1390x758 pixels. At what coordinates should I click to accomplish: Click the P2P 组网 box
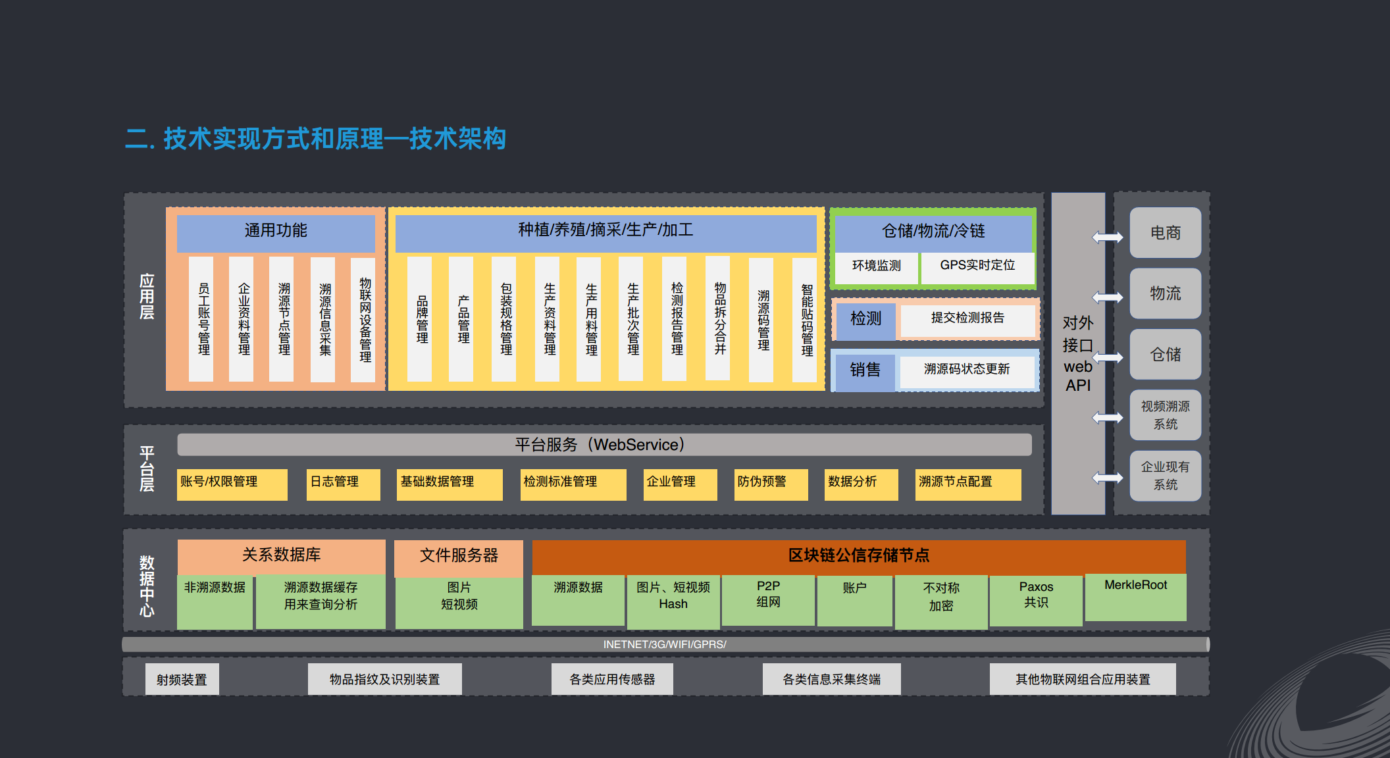coord(768,600)
